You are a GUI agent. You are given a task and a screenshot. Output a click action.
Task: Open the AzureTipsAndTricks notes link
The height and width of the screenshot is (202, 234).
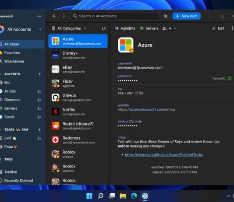(164, 155)
